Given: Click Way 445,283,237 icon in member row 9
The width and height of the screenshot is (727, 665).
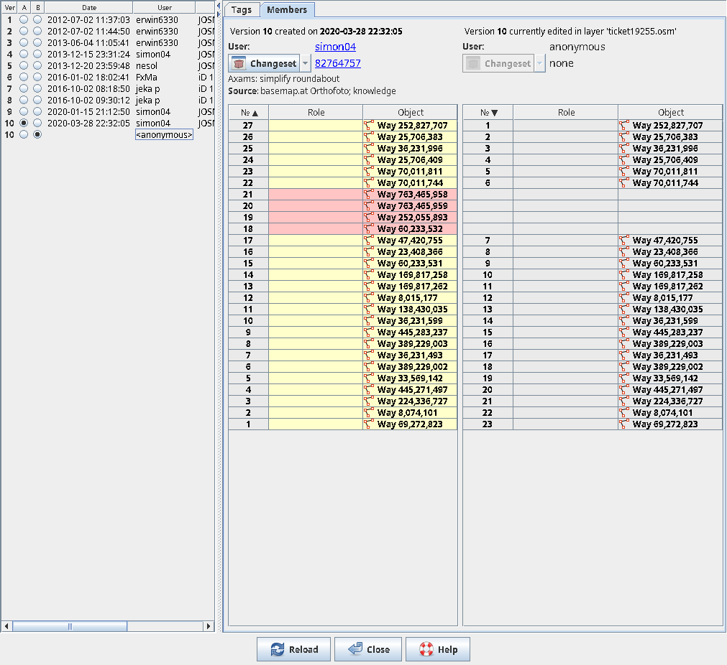Looking at the screenshot, I should click(369, 332).
